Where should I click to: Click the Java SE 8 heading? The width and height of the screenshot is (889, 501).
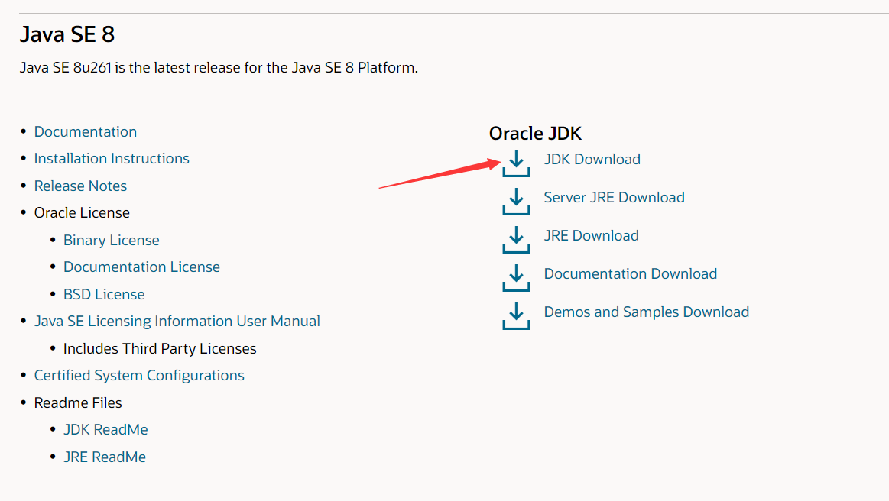point(67,34)
